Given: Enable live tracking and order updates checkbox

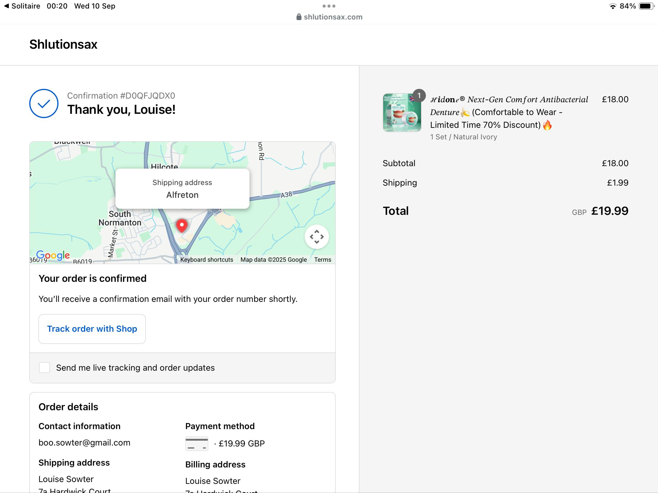Looking at the screenshot, I should (x=44, y=368).
